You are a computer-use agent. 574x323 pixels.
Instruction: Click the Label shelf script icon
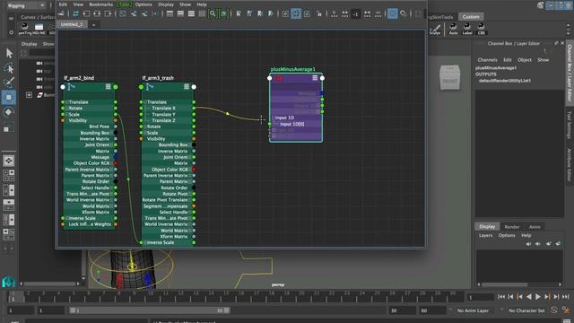pyautogui.click(x=467, y=29)
